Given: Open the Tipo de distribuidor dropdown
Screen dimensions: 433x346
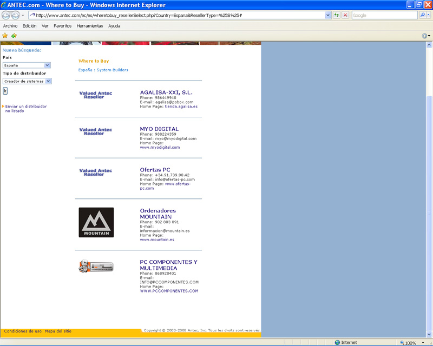Looking at the screenshot, I should [27, 81].
